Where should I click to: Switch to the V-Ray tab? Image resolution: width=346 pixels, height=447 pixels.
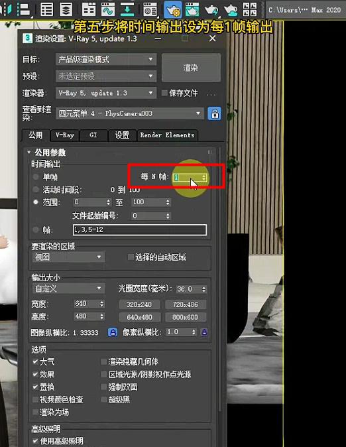point(65,135)
